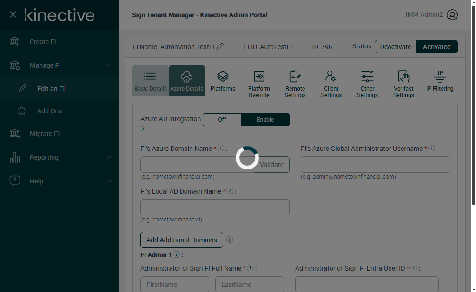The height and width of the screenshot is (292, 476).
Task: Show info for Azure AD Integration
Action: point(143,128)
